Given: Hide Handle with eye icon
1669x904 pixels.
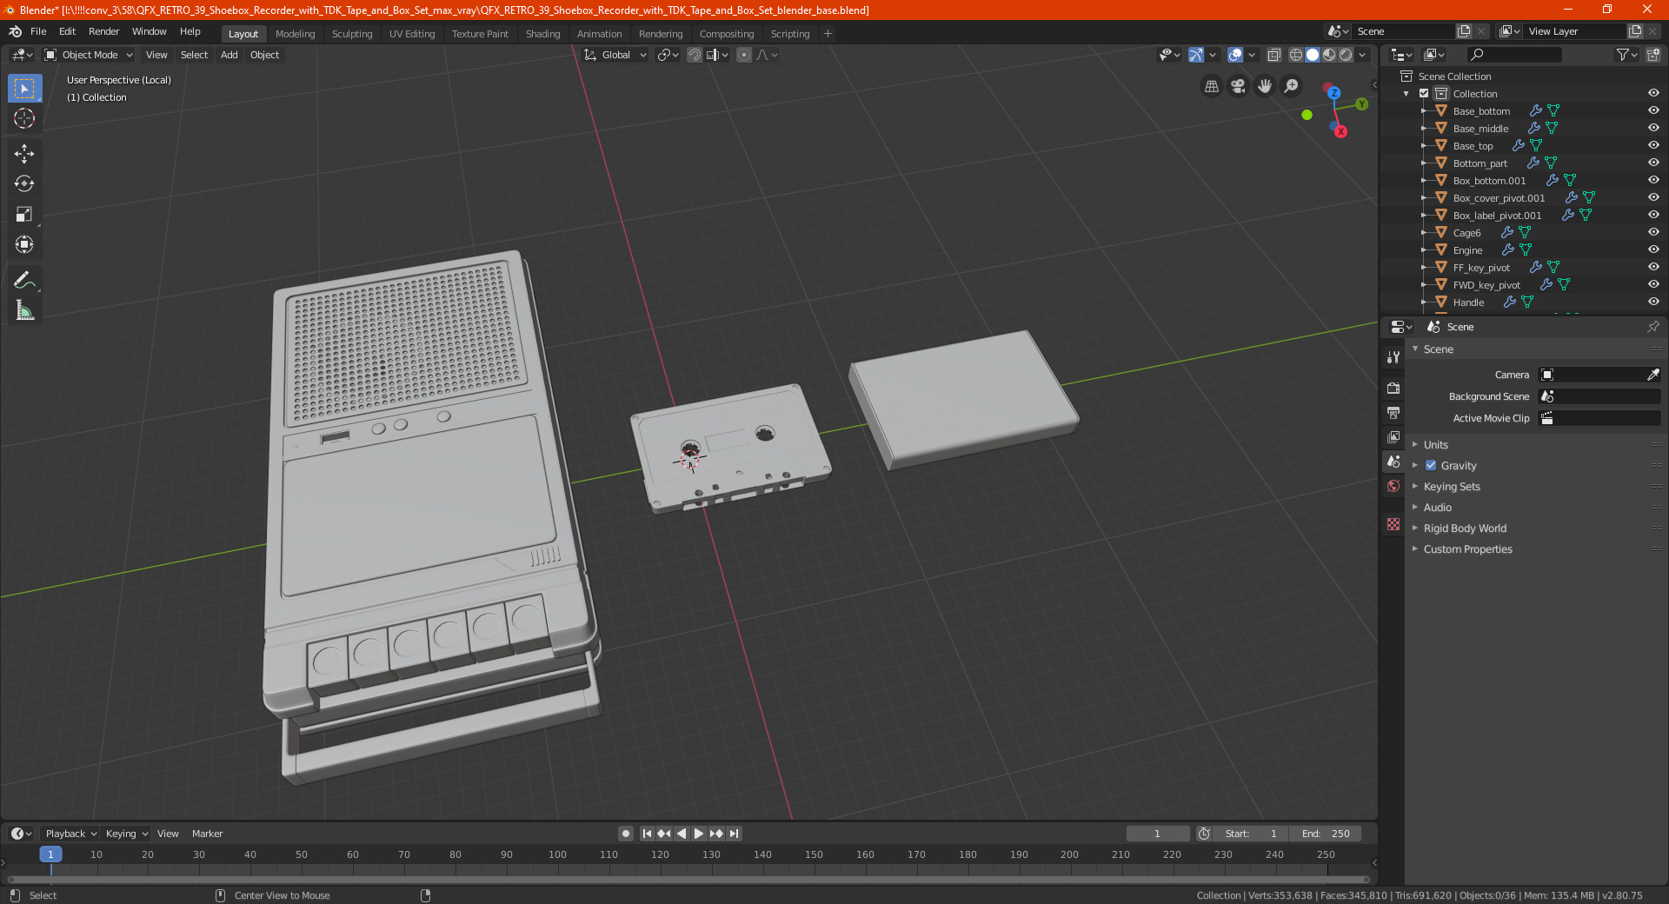Looking at the screenshot, I should pos(1652,302).
